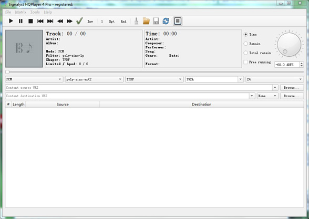Fast forward using the double-right arrow icon
Viewport: 309px width, 219px height.
69,21
